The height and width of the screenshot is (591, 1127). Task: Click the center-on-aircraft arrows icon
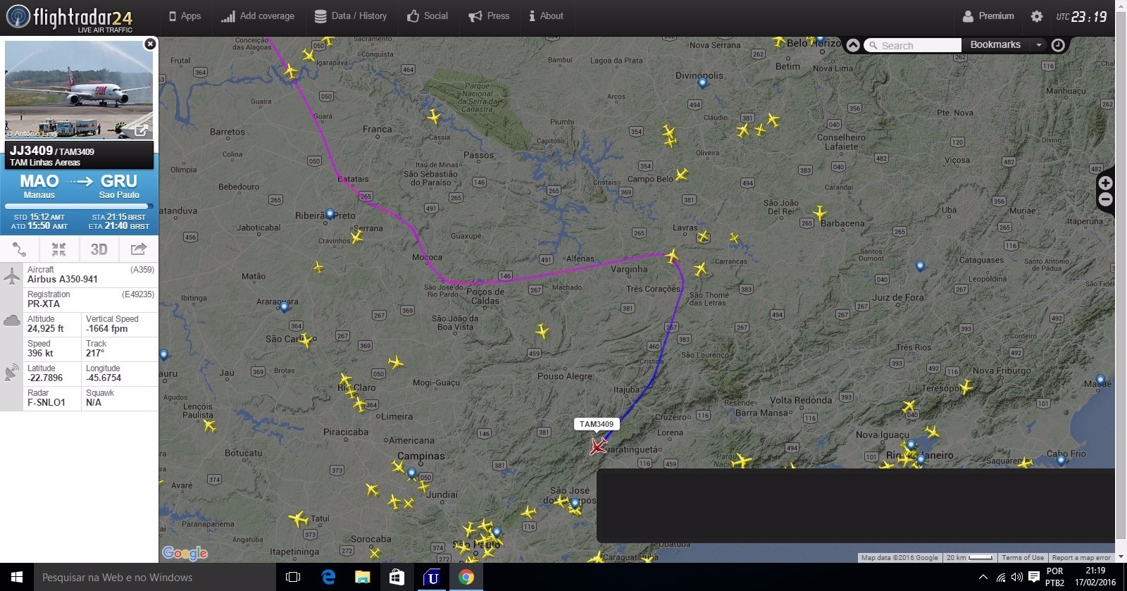[x=59, y=249]
